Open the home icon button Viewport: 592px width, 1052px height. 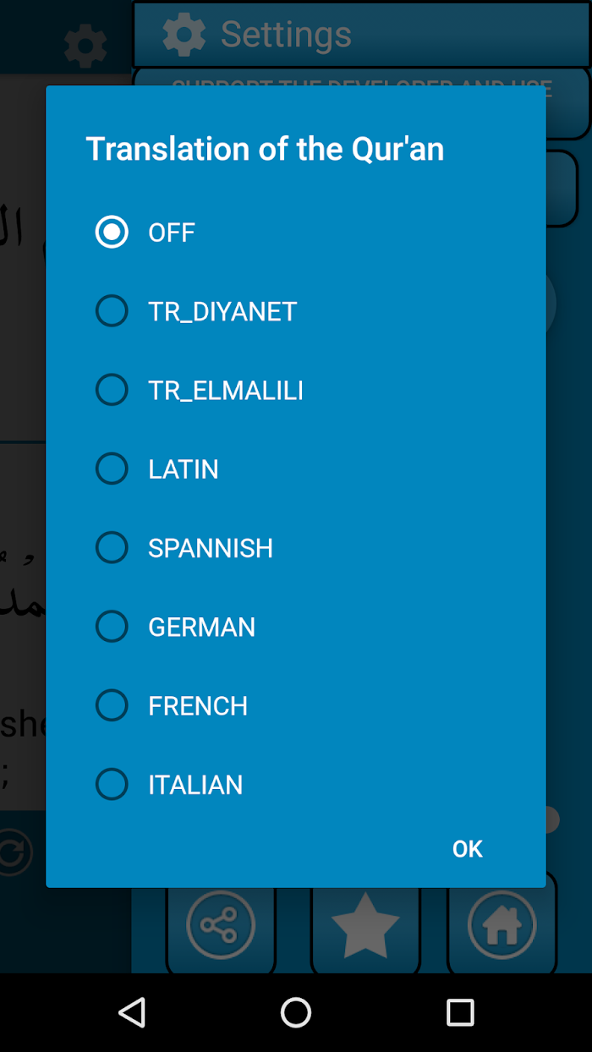(502, 926)
